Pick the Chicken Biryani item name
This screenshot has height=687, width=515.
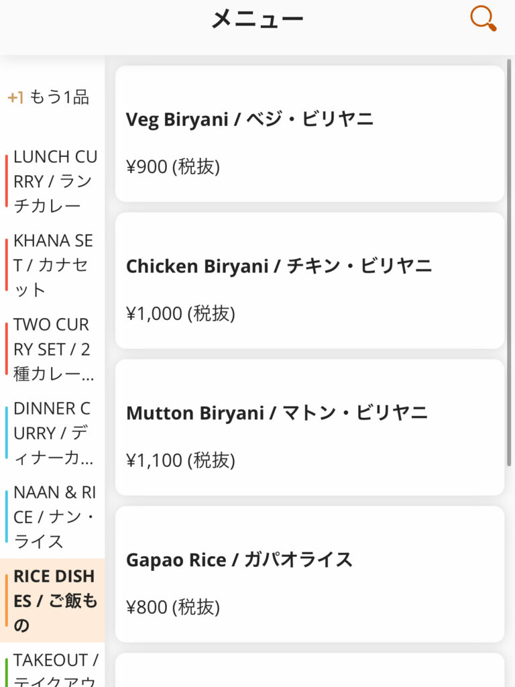click(279, 266)
